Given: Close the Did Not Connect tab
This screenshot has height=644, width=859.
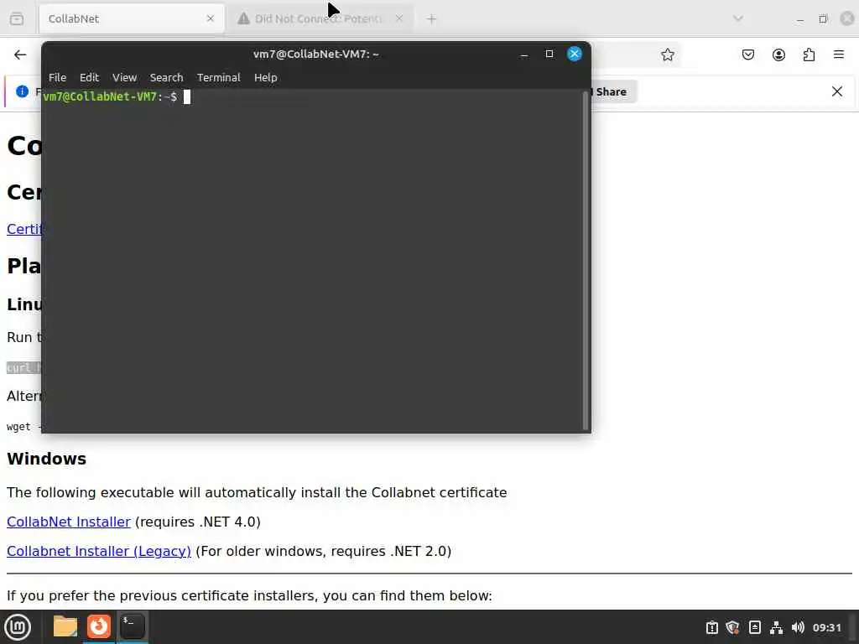Looking at the screenshot, I should [x=399, y=18].
